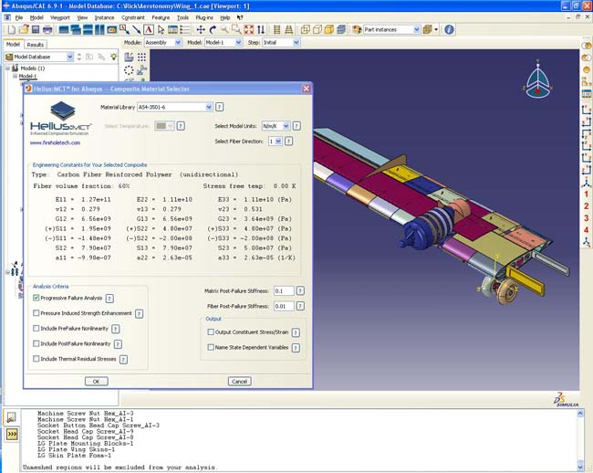Open the Step dropdown showing Initial
The image size is (593, 473).
pos(296,42)
